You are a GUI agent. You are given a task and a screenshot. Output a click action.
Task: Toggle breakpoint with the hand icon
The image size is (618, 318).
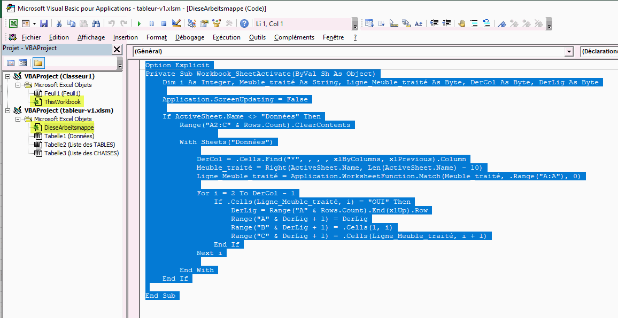461,23
